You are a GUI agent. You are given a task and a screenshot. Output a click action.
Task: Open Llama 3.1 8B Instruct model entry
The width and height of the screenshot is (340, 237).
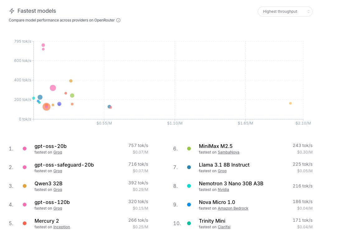pyautogui.click(x=224, y=165)
